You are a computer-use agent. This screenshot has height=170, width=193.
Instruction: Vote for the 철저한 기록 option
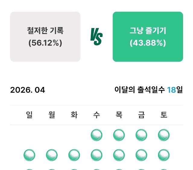click(45, 37)
